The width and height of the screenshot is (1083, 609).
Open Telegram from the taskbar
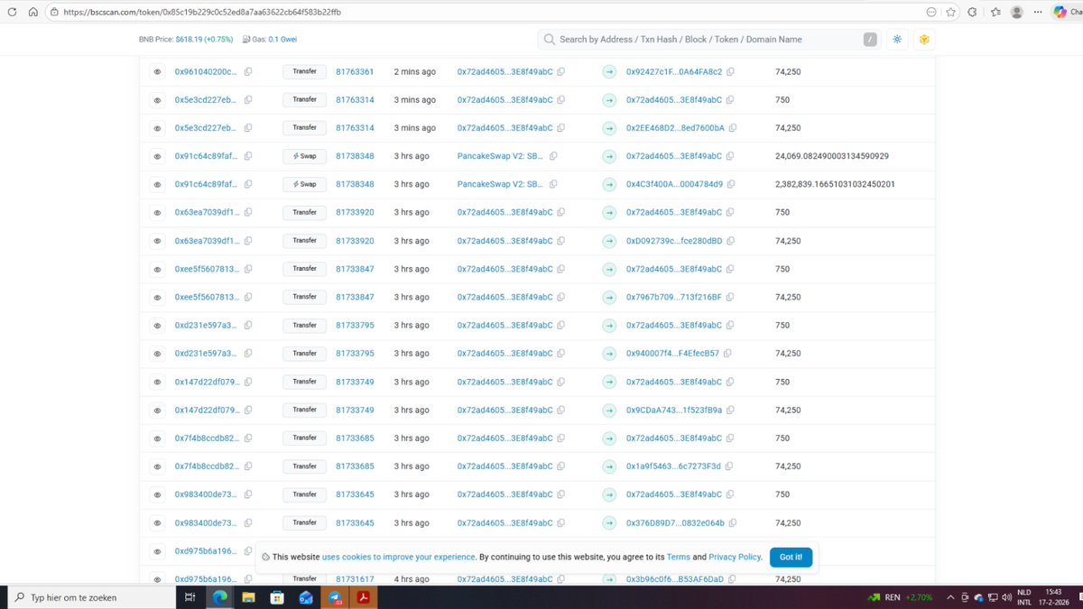[x=335, y=597]
